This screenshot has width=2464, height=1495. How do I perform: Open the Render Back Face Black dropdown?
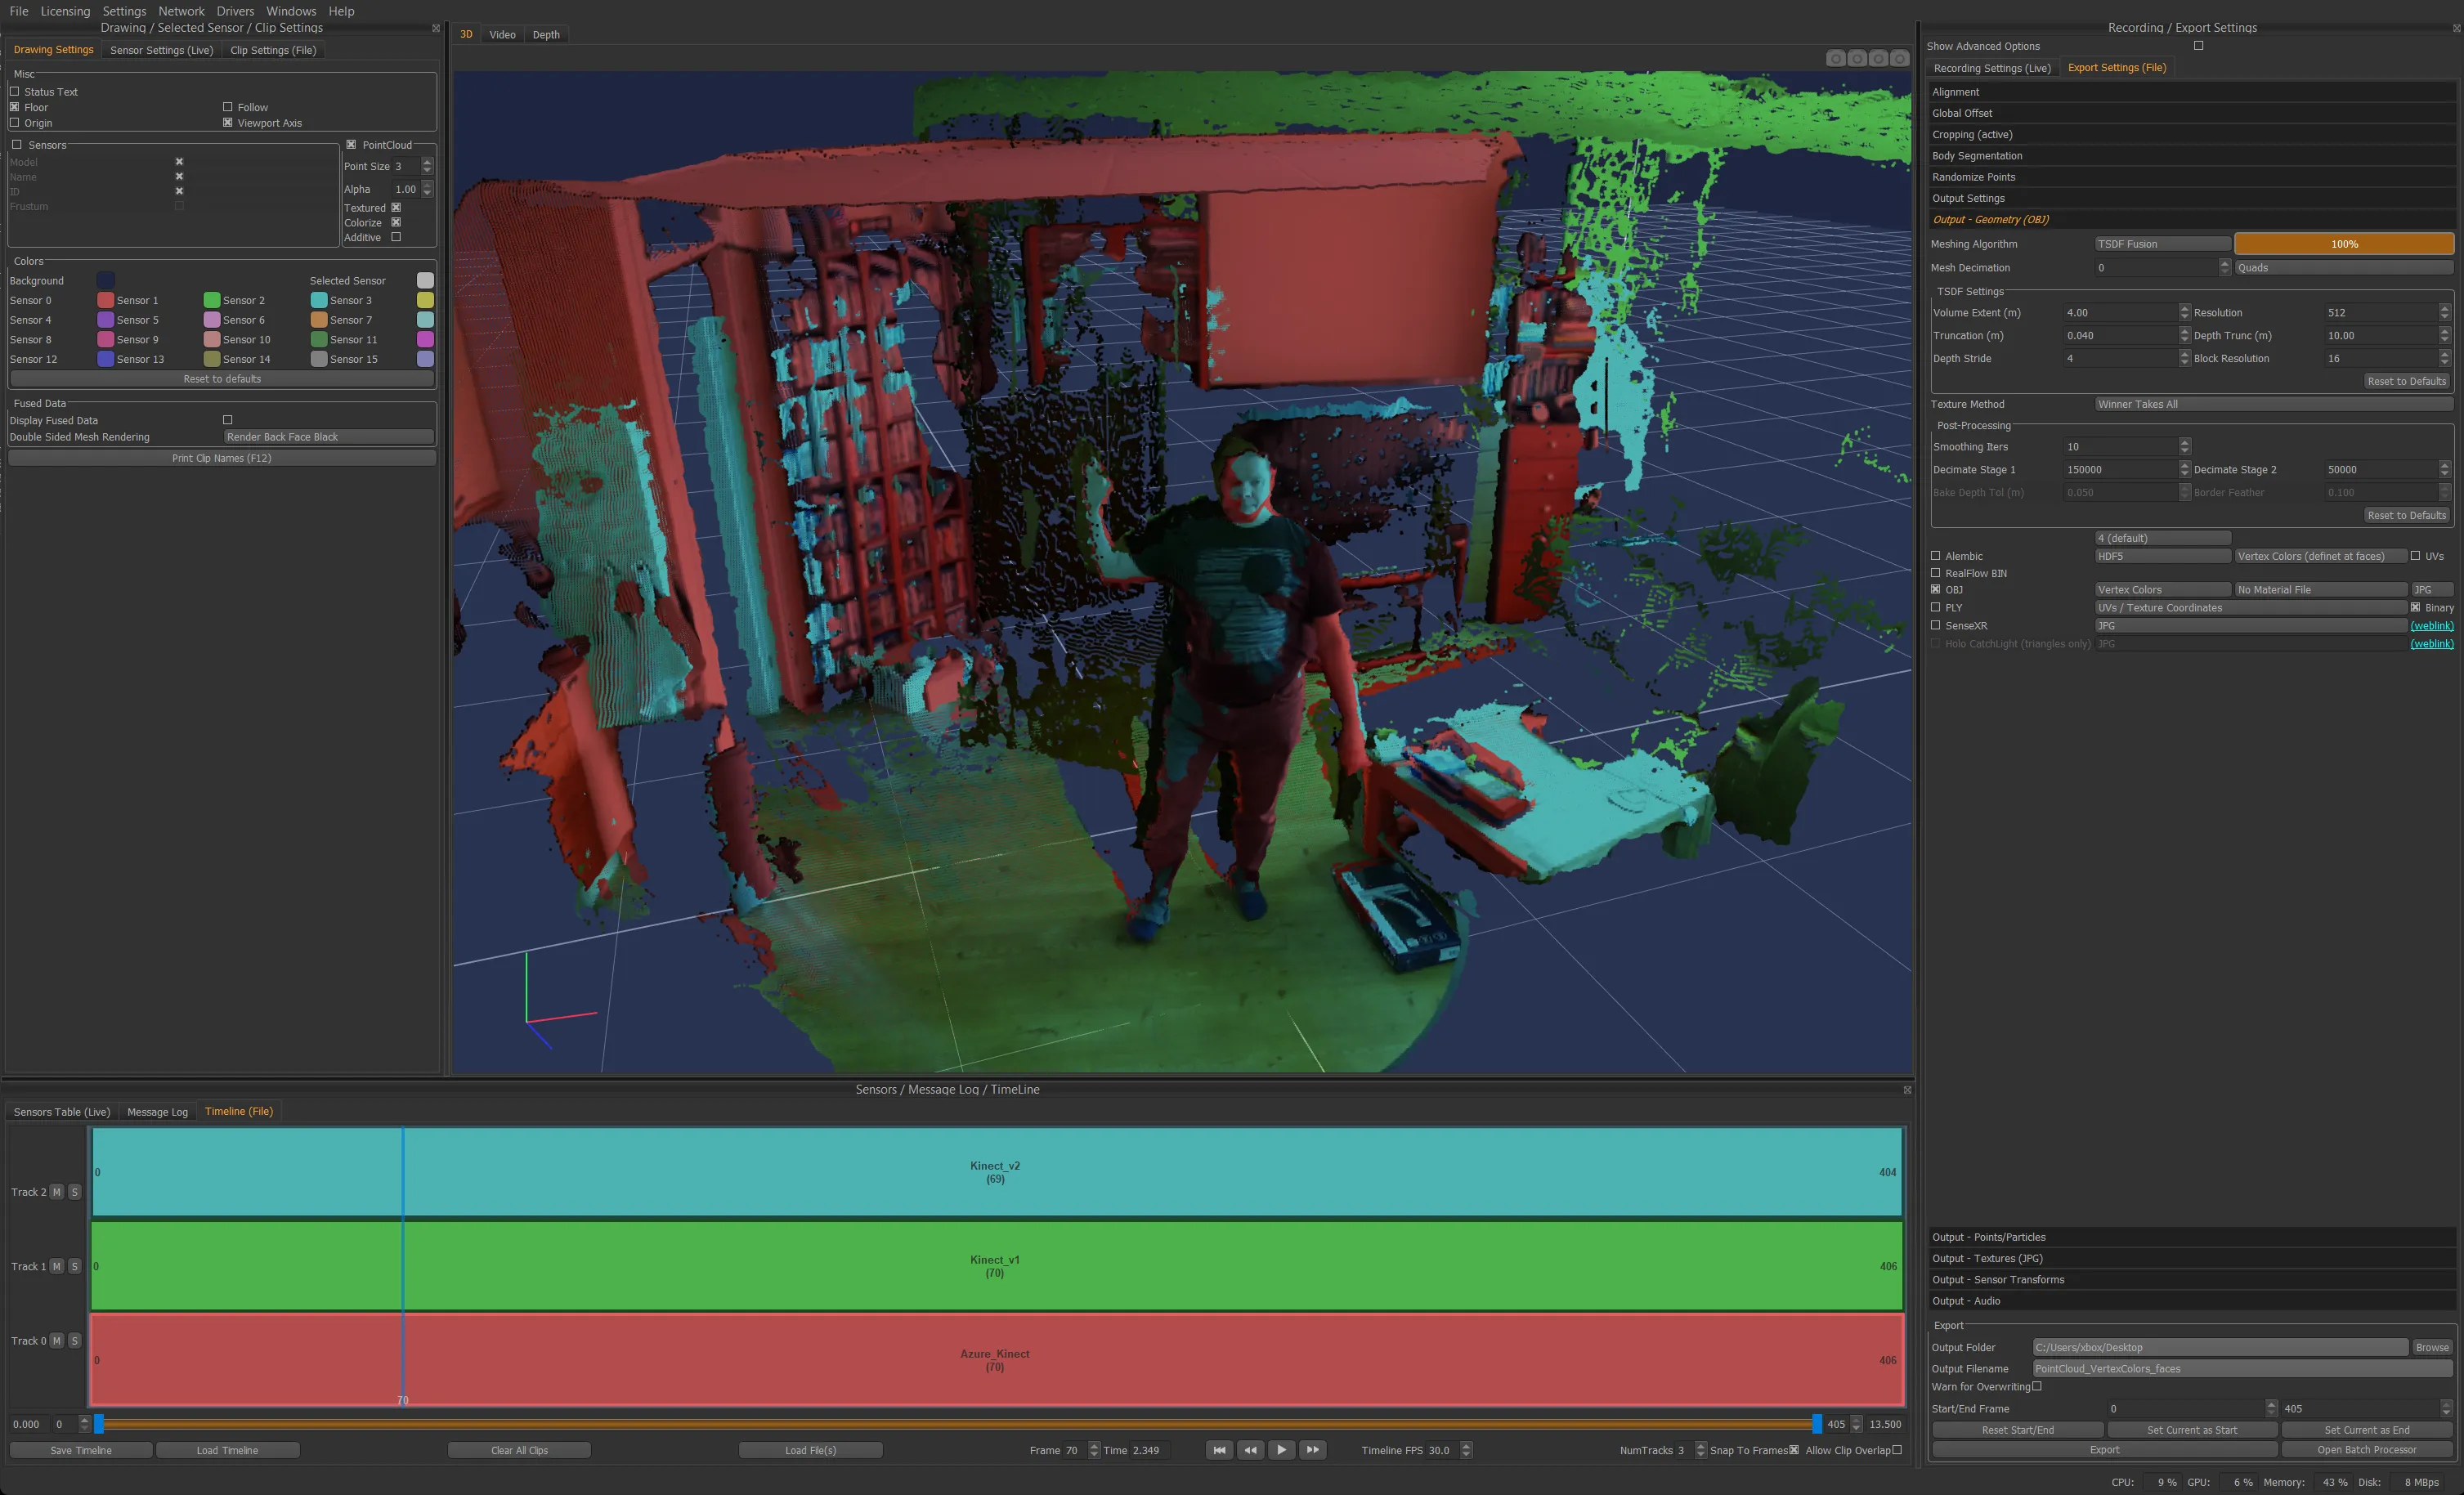[329, 437]
